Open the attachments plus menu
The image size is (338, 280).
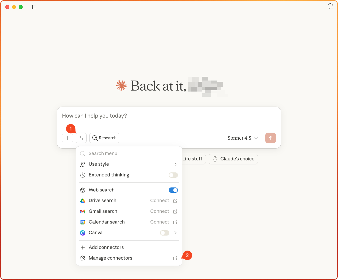68,138
